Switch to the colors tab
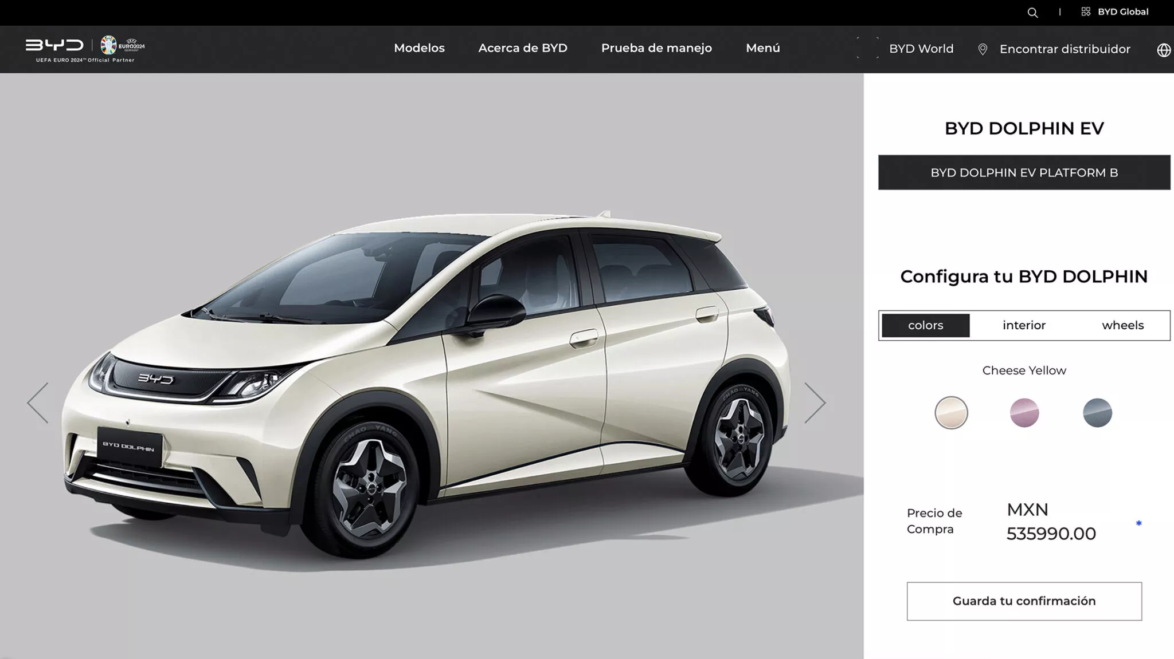Image resolution: width=1174 pixels, height=659 pixels. pos(925,325)
